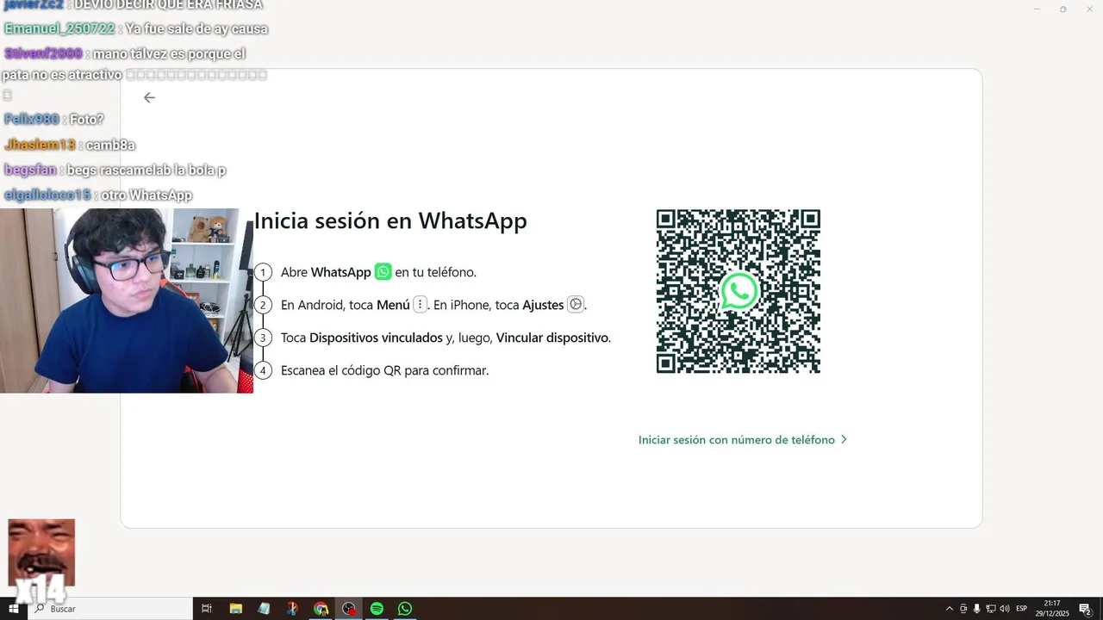Click chat username Felix980

31,120
